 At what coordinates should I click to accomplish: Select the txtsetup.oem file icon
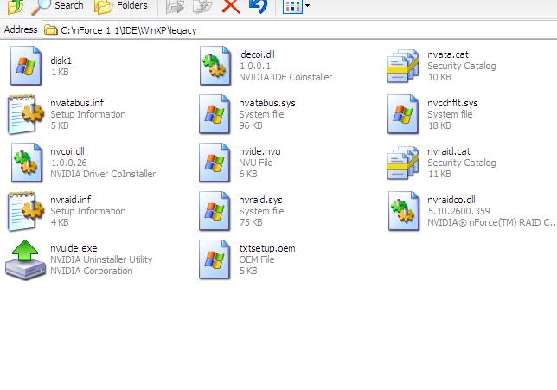[214, 259]
